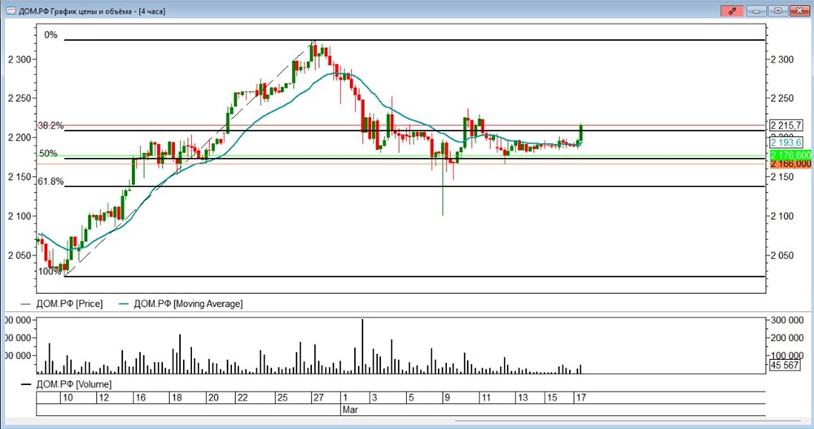Click date '10' on the time axis
814x429 pixels.
pos(67,398)
